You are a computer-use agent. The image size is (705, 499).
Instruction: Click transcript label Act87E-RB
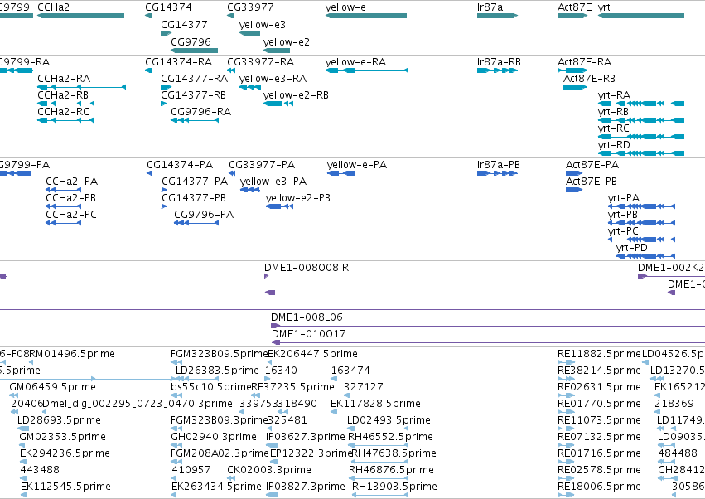[589, 78]
